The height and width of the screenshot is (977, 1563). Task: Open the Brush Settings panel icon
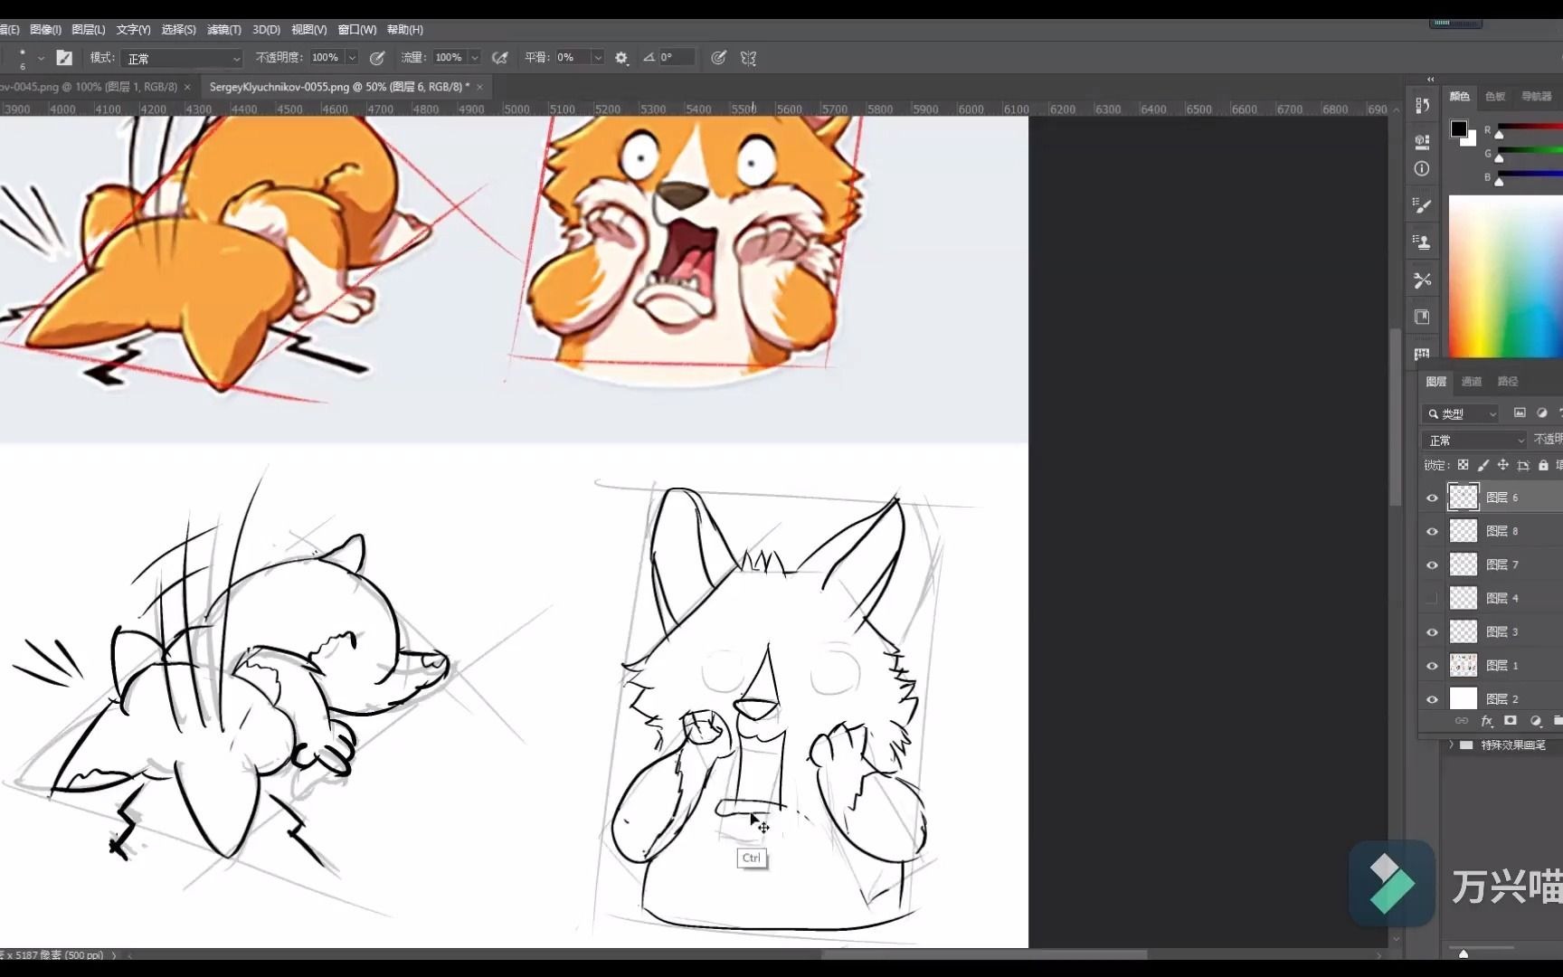click(x=1422, y=205)
